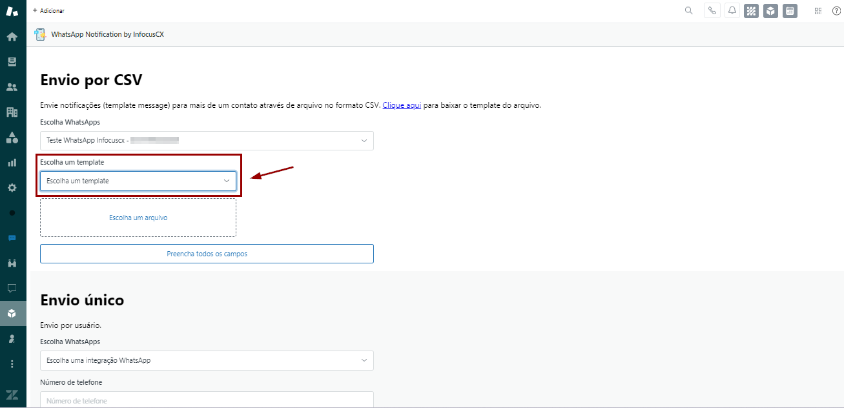
Task: Open the 'Escolha um template' dropdown
Action: click(x=138, y=181)
